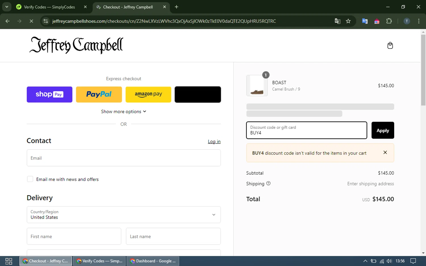Switch to Verify Codes taskbar window
426x266 pixels.
pos(99,261)
